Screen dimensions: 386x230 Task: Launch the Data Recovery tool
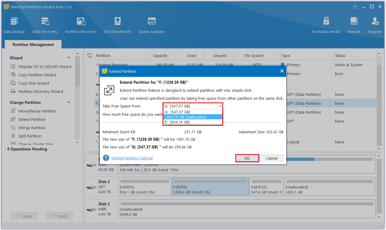point(45,26)
